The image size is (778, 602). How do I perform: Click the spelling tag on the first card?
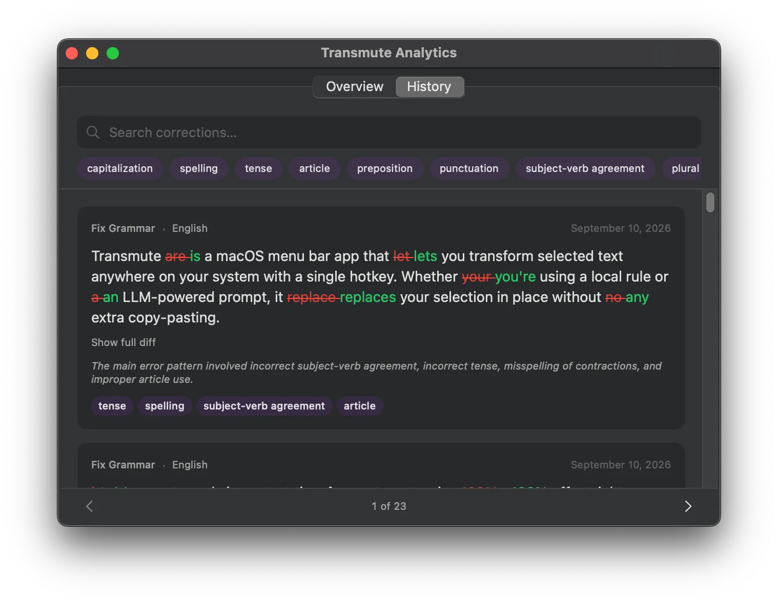165,406
